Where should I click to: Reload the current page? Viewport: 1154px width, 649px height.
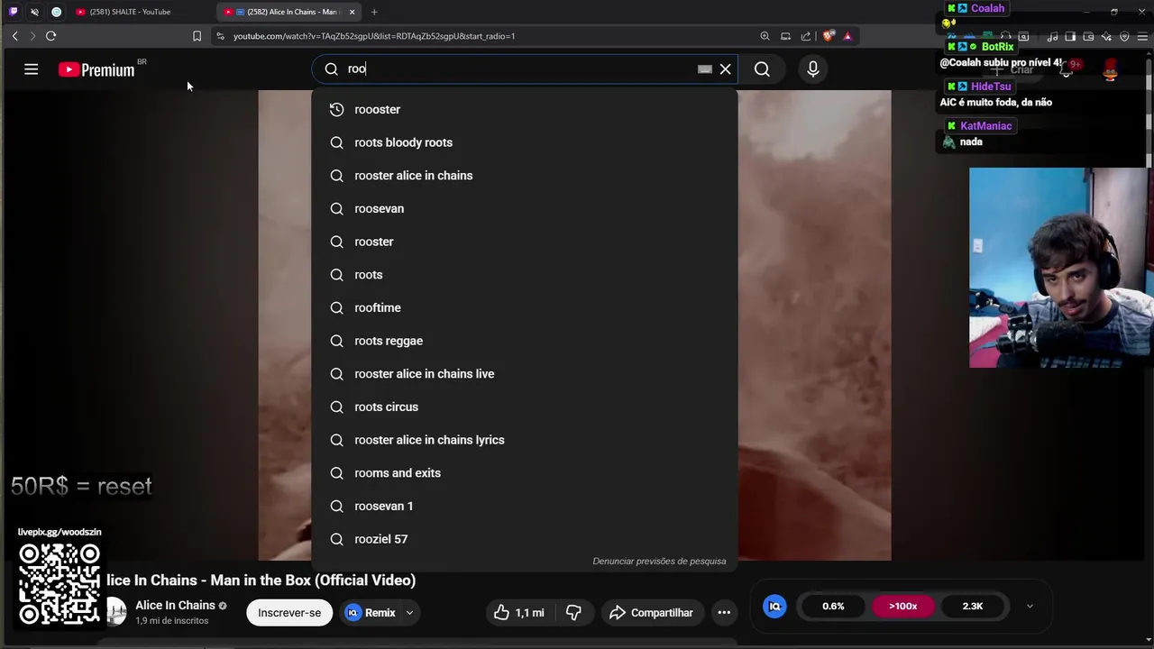[x=50, y=36]
